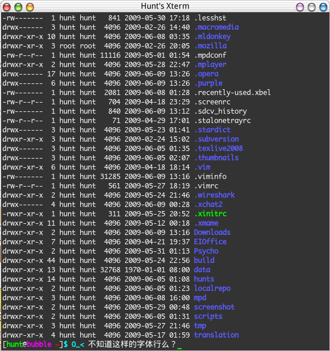Click the orange button in the title bar
This screenshot has width=330, height=351.
coord(30,7)
